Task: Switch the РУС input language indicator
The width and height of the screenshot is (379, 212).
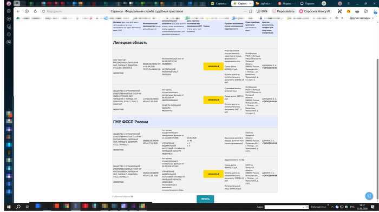Action: pyautogui.click(x=352, y=207)
